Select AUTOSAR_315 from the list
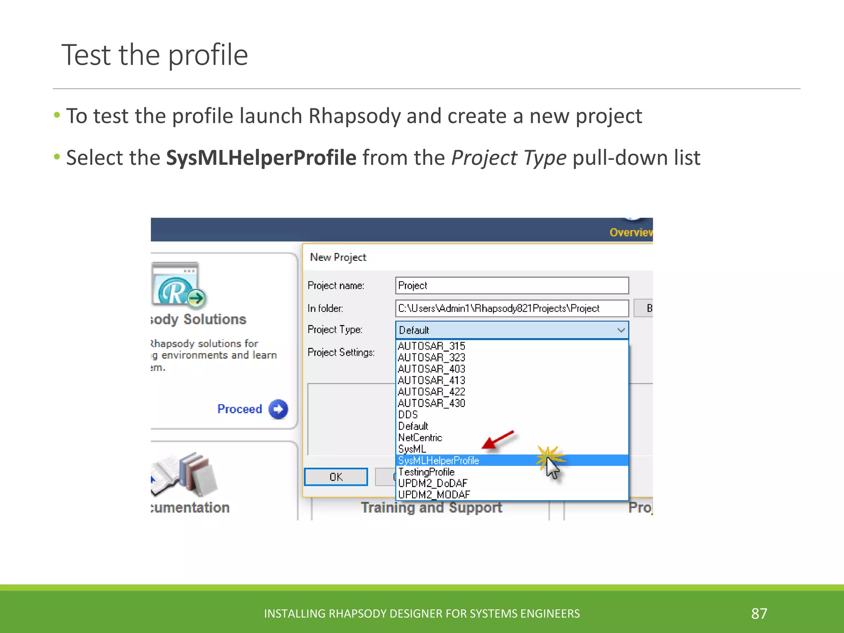This screenshot has width=844, height=633. click(512, 346)
